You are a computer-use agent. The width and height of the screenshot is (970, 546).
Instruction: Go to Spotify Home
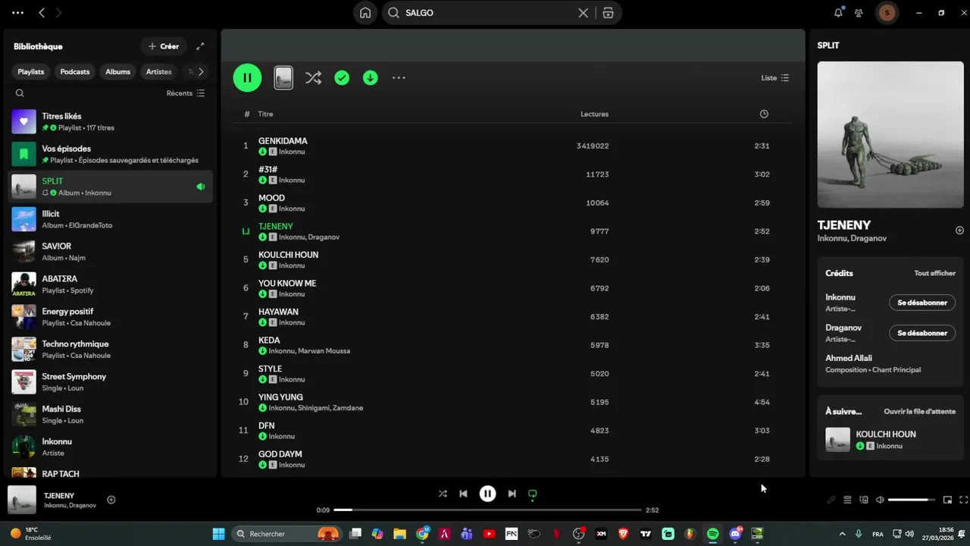pos(365,13)
